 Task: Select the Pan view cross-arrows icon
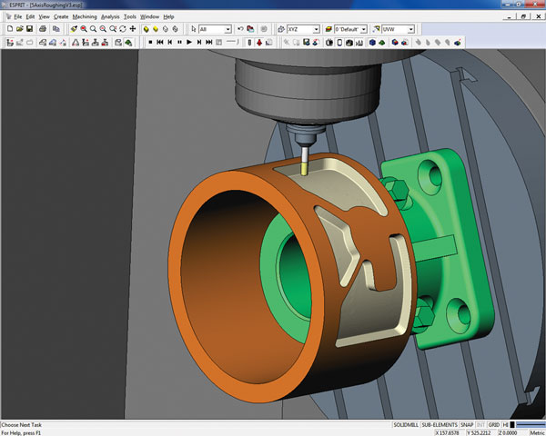click(x=133, y=29)
